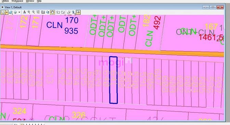
Task: Click the blue parcel number 170
Action: click(72, 20)
